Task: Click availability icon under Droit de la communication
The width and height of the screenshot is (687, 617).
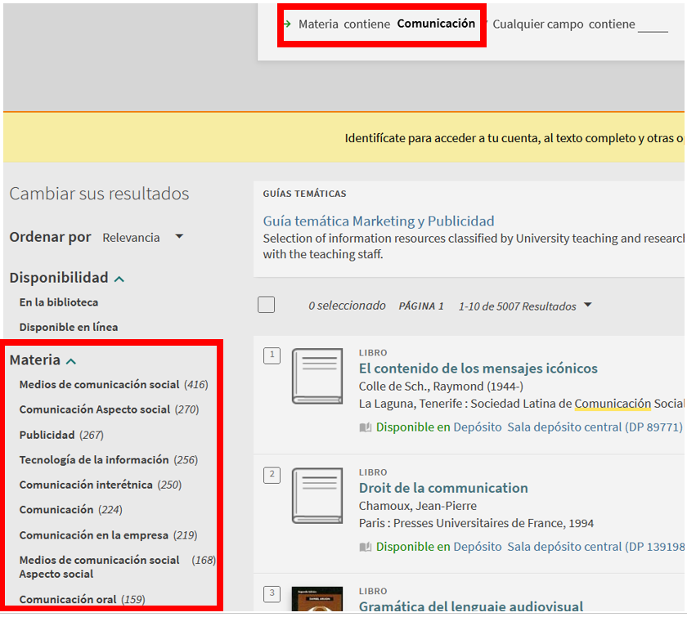Action: [366, 547]
